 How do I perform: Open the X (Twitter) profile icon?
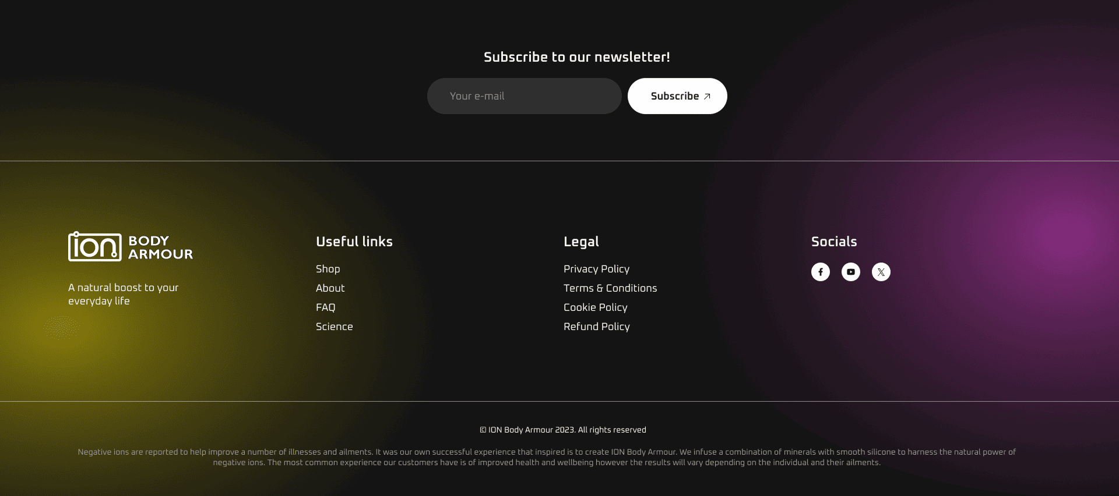click(x=881, y=272)
